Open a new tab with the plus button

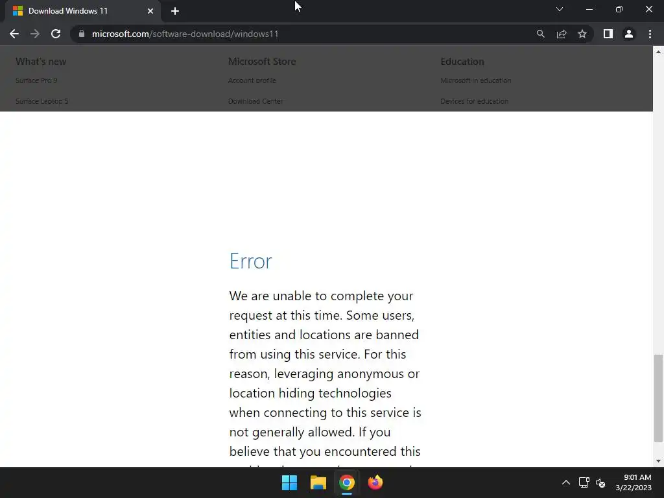click(x=175, y=11)
